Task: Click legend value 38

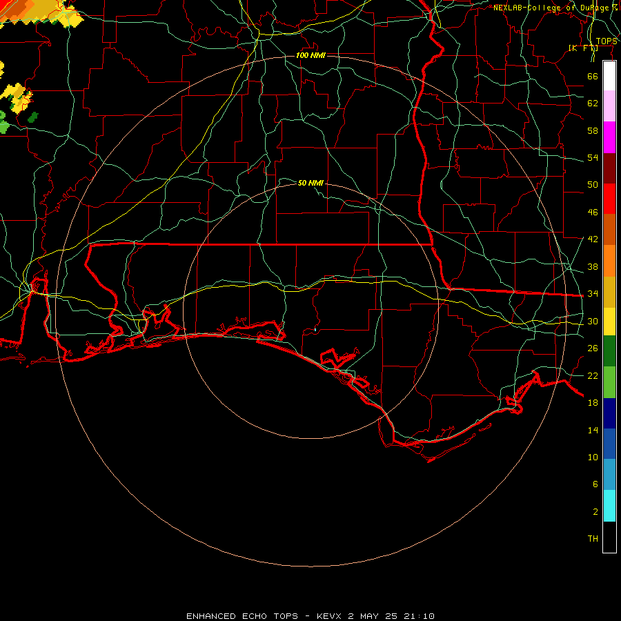Action: pyautogui.click(x=593, y=266)
